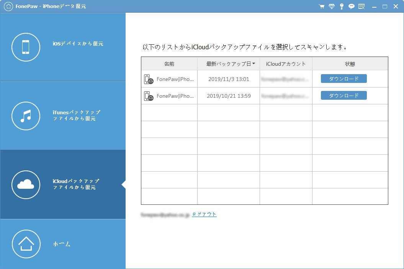
Task: Download the 2019/10/21 13:59 backup
Action: (344, 96)
